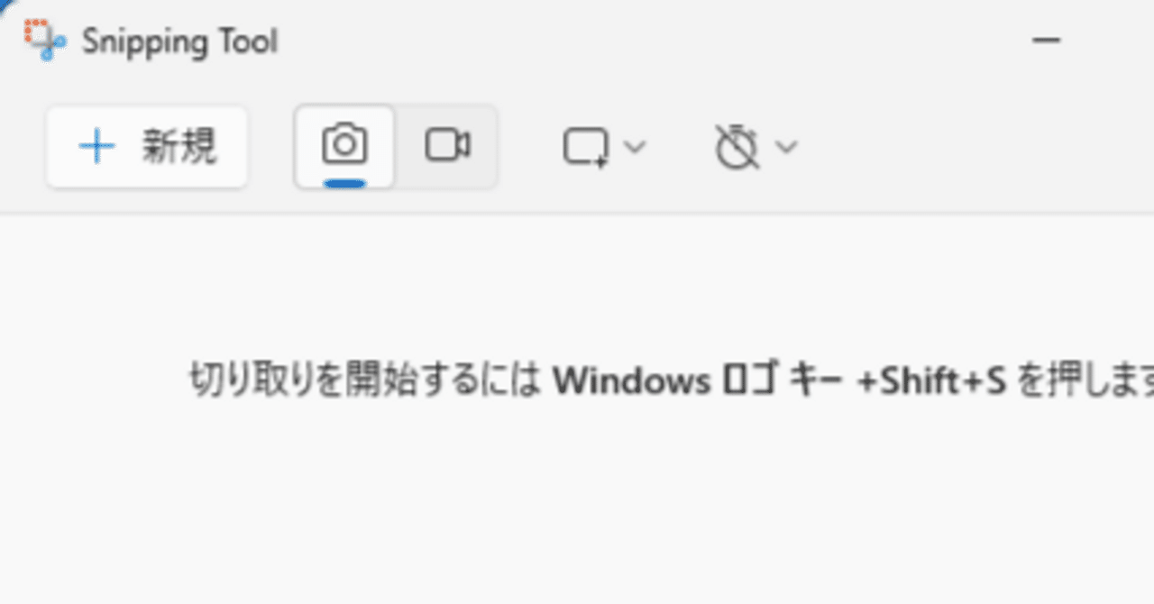Open the delay snip chevron dropdown
Screen dimensions: 1154x604
point(786,146)
